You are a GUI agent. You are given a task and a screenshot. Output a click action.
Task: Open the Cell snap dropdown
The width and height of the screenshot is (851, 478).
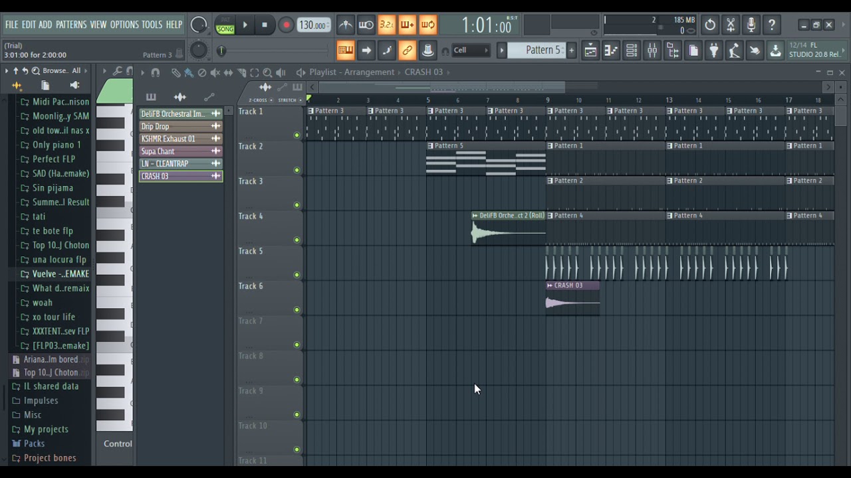[x=470, y=50]
